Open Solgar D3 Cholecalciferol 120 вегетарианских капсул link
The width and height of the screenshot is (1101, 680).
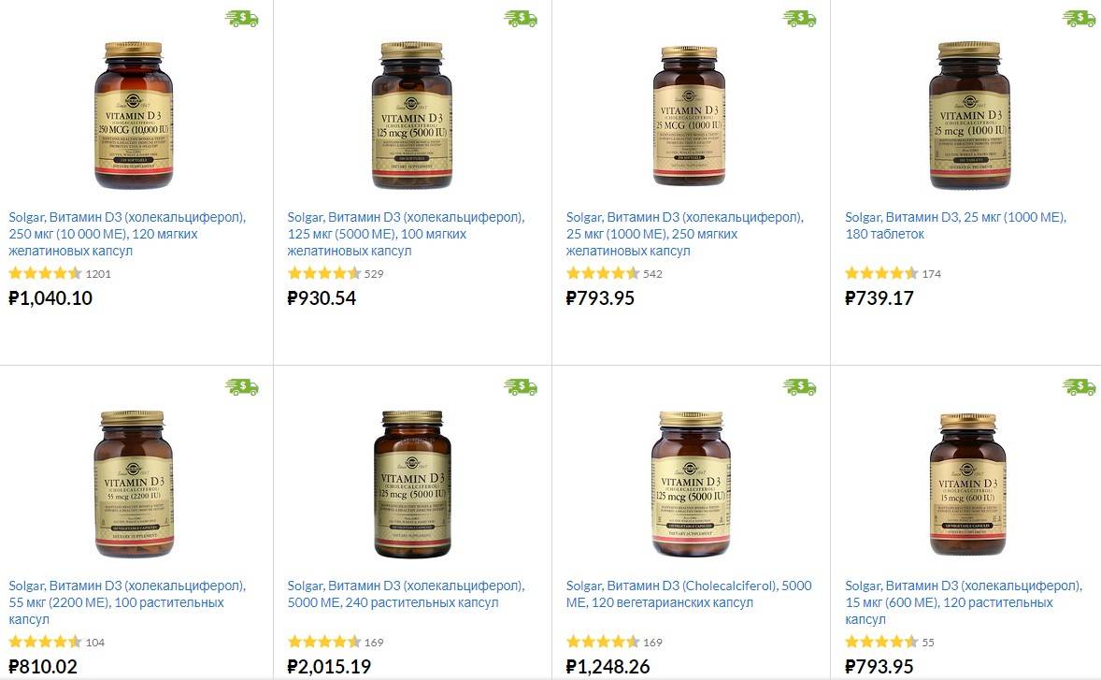[x=689, y=594]
